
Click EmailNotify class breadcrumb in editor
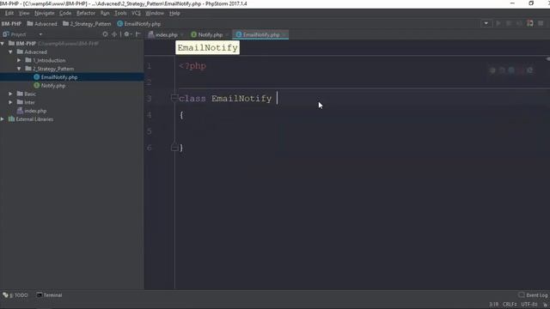[x=207, y=47]
